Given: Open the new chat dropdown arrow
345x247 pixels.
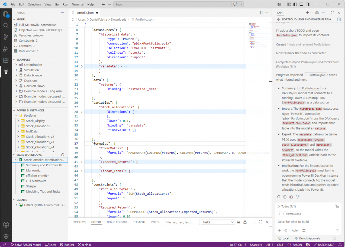Looking at the screenshot, I should click(311, 13).
